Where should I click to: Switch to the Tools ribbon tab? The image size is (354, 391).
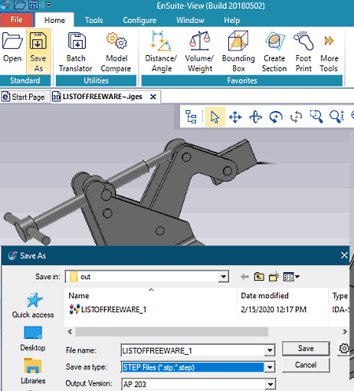coord(94,20)
